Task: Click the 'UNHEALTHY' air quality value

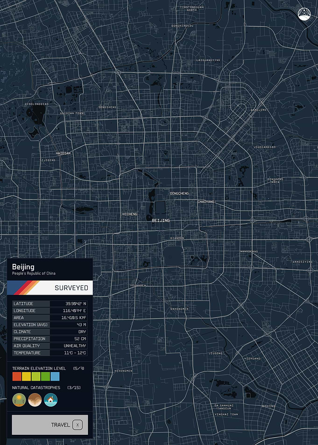Action: point(75,346)
